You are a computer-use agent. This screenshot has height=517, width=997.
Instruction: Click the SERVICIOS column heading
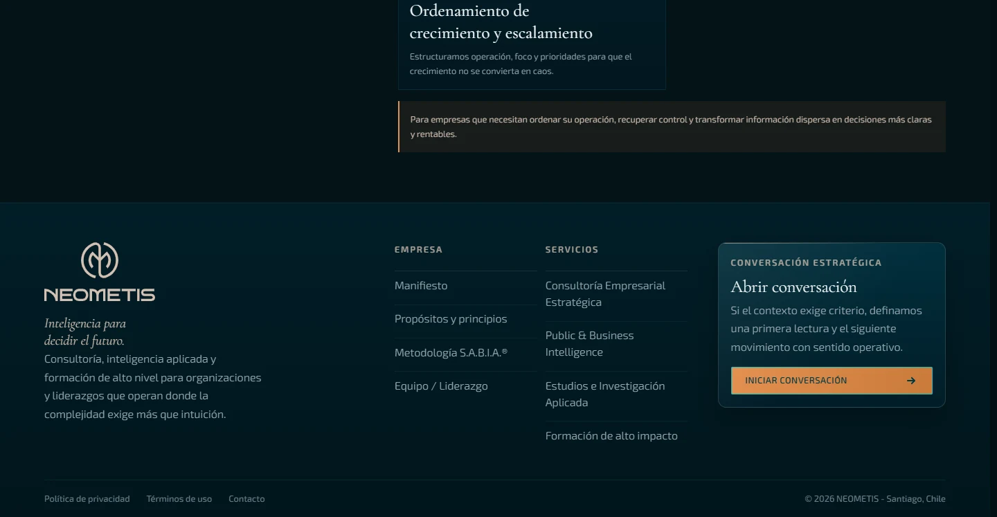[x=572, y=250]
